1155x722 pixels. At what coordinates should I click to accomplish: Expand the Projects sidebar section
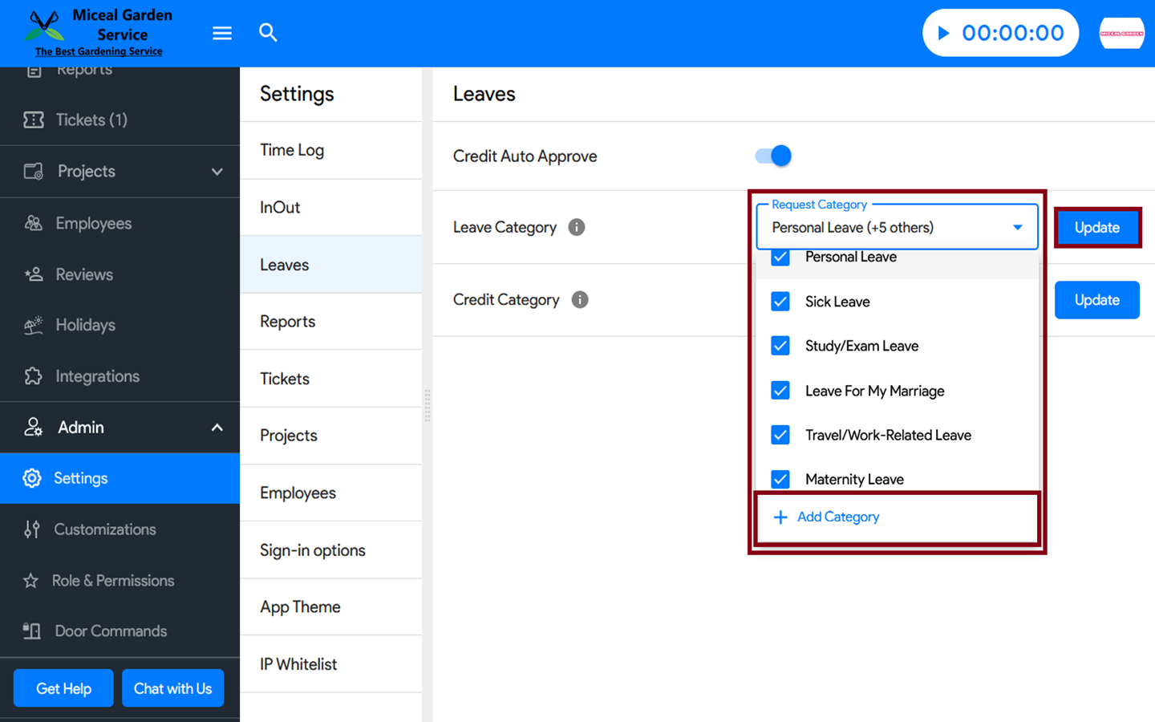point(217,172)
